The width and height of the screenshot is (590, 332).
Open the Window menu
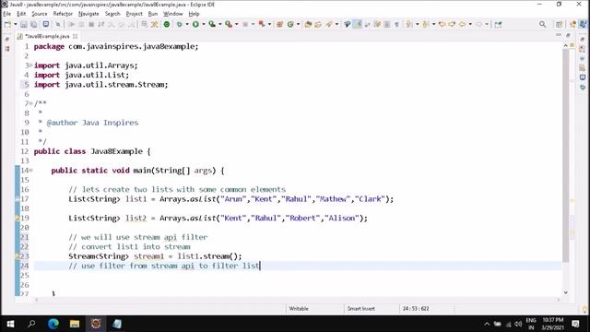coord(172,14)
